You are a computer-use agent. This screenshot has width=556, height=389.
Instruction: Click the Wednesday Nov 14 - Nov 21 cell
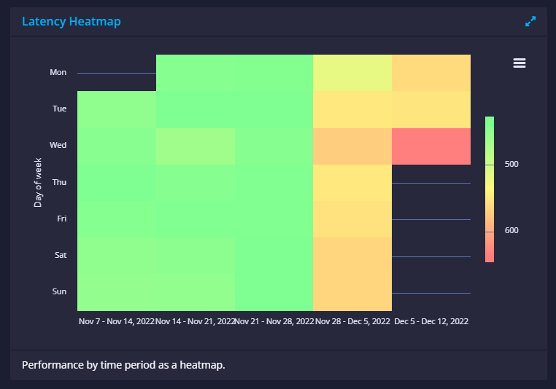(196, 146)
